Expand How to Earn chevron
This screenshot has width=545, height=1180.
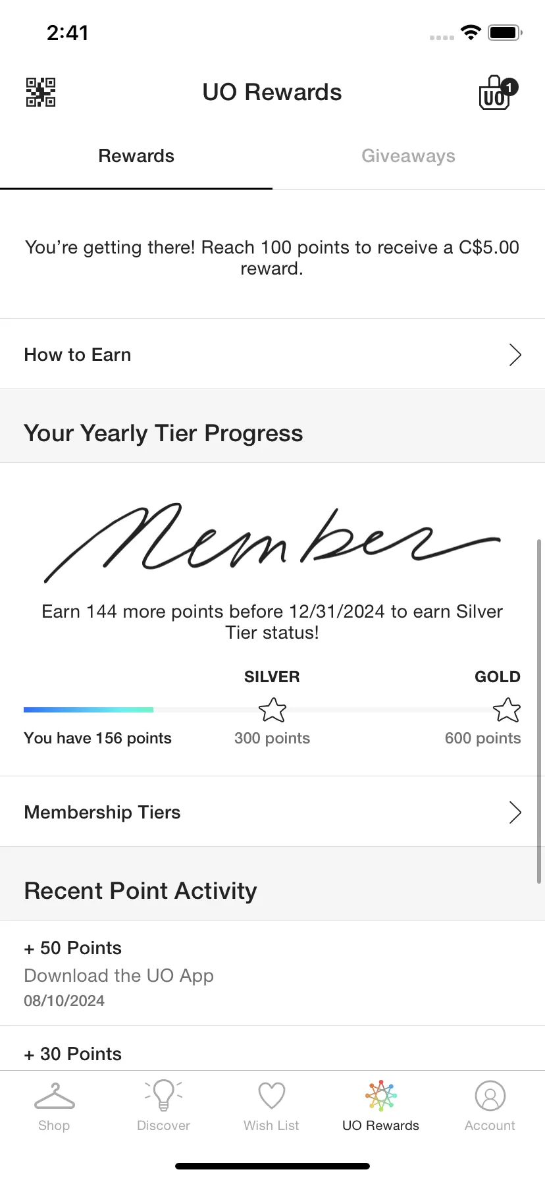515,354
